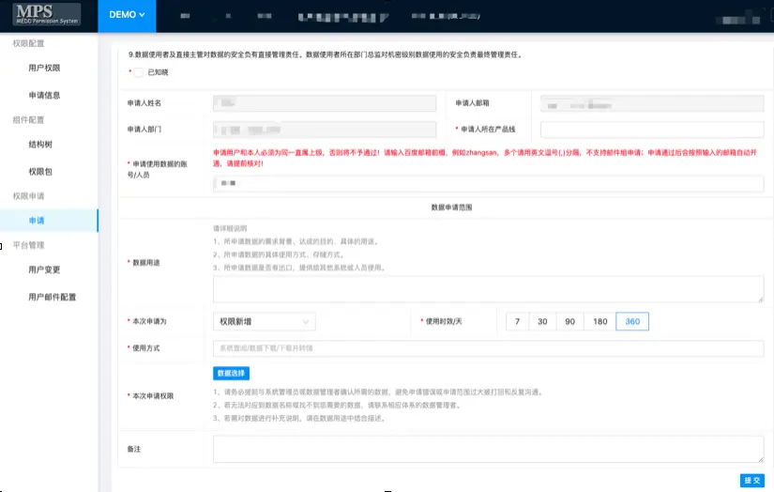Select 30 days usage duration
This screenshot has height=492, width=774.
[542, 321]
